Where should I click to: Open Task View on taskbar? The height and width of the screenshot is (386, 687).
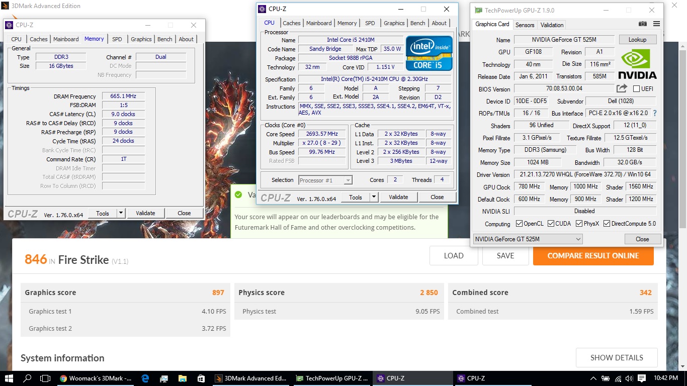[45, 378]
